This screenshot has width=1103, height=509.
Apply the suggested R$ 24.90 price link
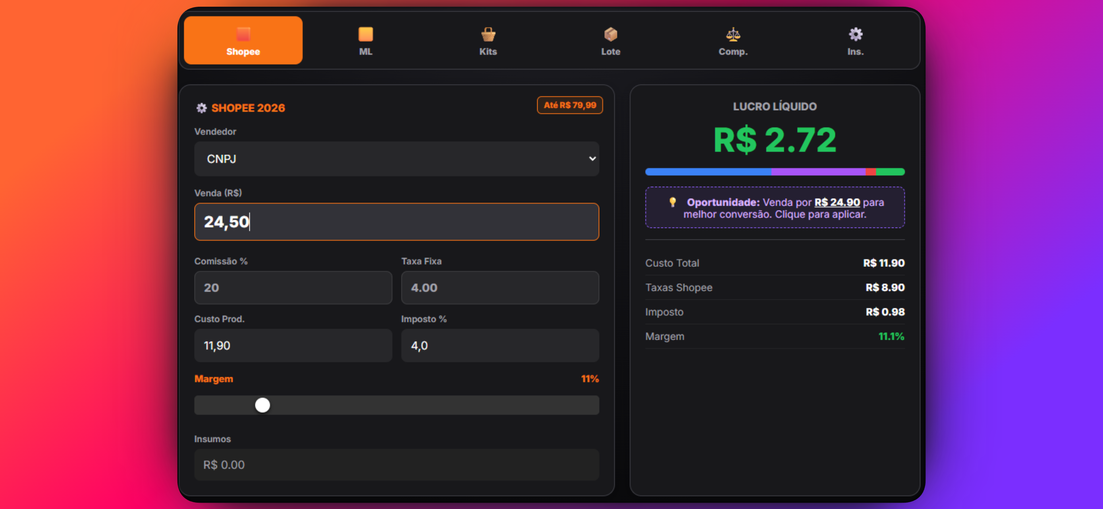click(x=837, y=202)
